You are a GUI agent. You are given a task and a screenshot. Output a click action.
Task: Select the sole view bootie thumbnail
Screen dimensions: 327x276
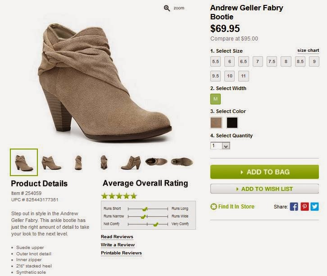(x=182, y=162)
